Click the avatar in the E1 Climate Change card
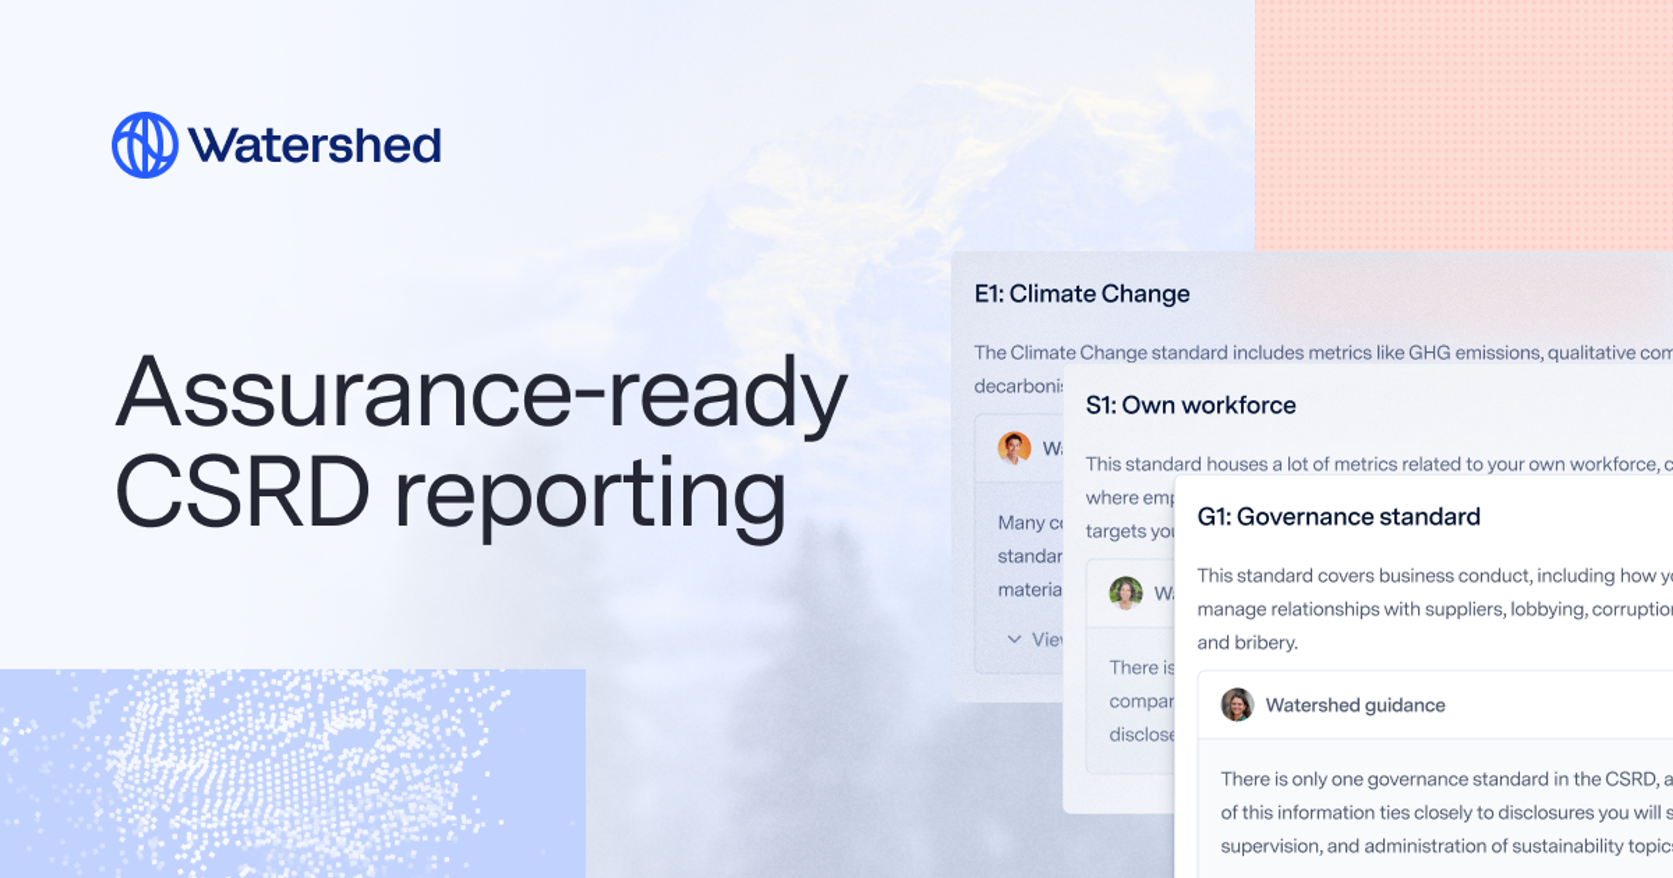This screenshot has width=1673, height=878. [1014, 448]
